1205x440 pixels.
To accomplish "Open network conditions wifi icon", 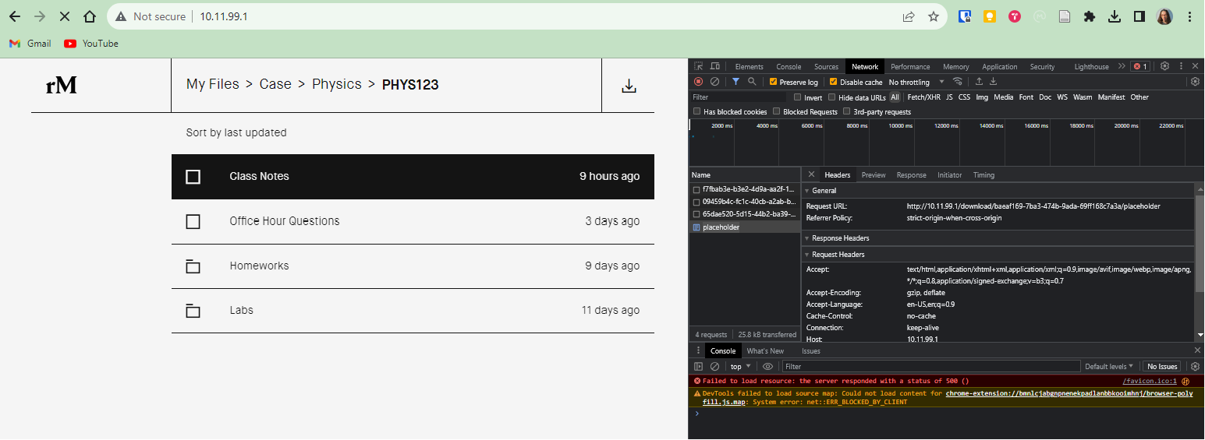I will click(958, 82).
